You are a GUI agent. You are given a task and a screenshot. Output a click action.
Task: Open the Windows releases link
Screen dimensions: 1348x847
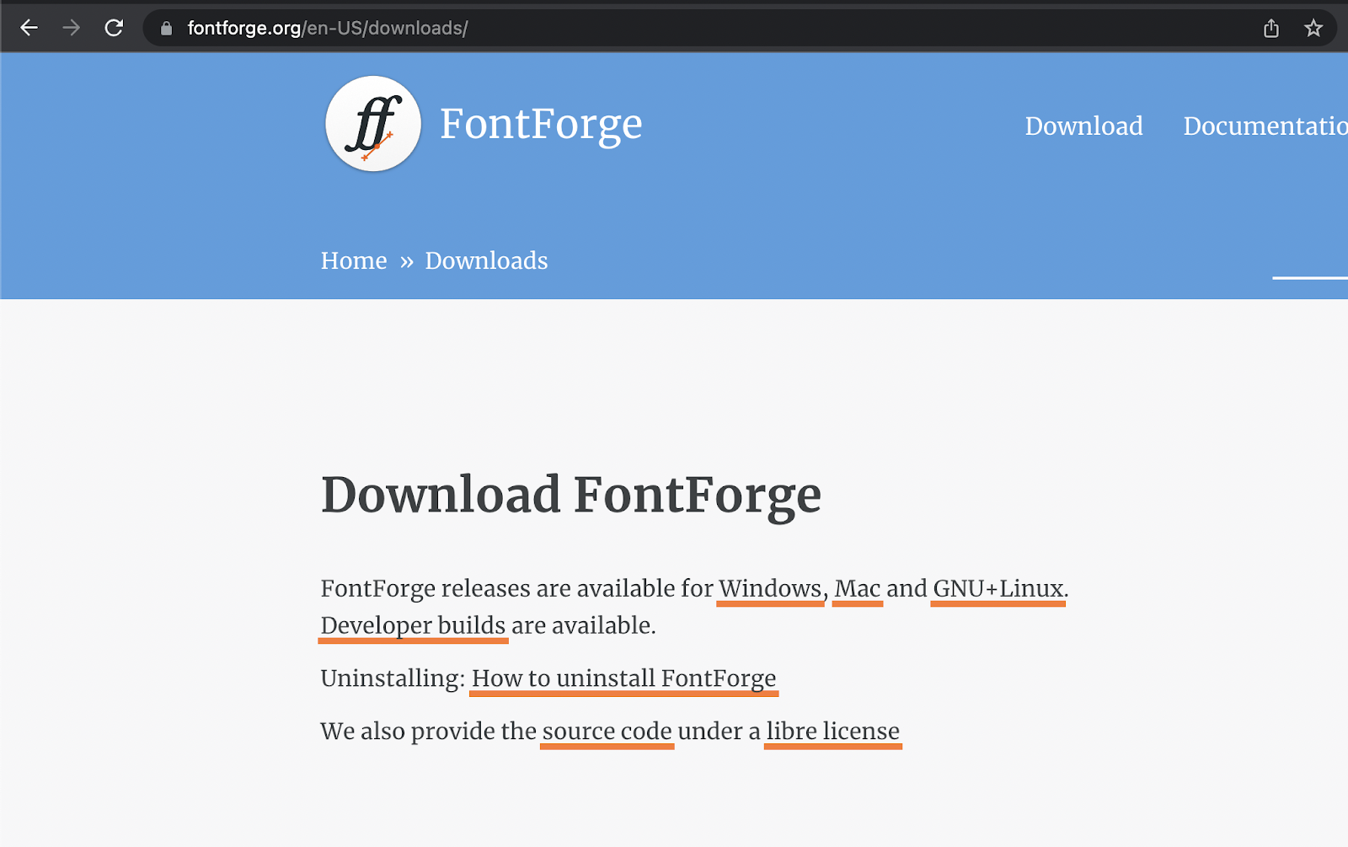769,589
